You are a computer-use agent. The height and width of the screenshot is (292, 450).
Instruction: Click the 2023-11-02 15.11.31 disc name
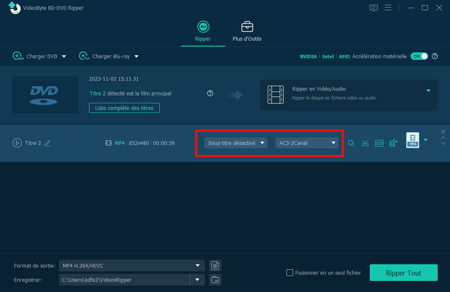tap(114, 79)
